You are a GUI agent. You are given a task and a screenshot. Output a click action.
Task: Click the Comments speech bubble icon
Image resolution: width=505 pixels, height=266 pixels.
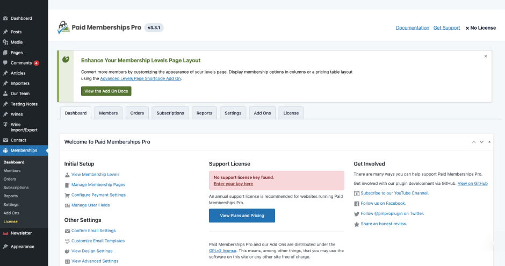(x=5, y=63)
